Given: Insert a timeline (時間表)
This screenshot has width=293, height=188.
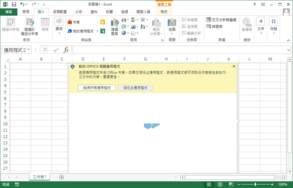Looking at the screenshot, I should point(215,26).
